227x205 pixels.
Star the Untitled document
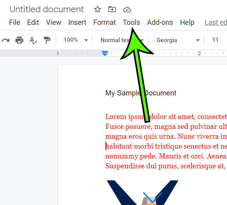click(98, 9)
